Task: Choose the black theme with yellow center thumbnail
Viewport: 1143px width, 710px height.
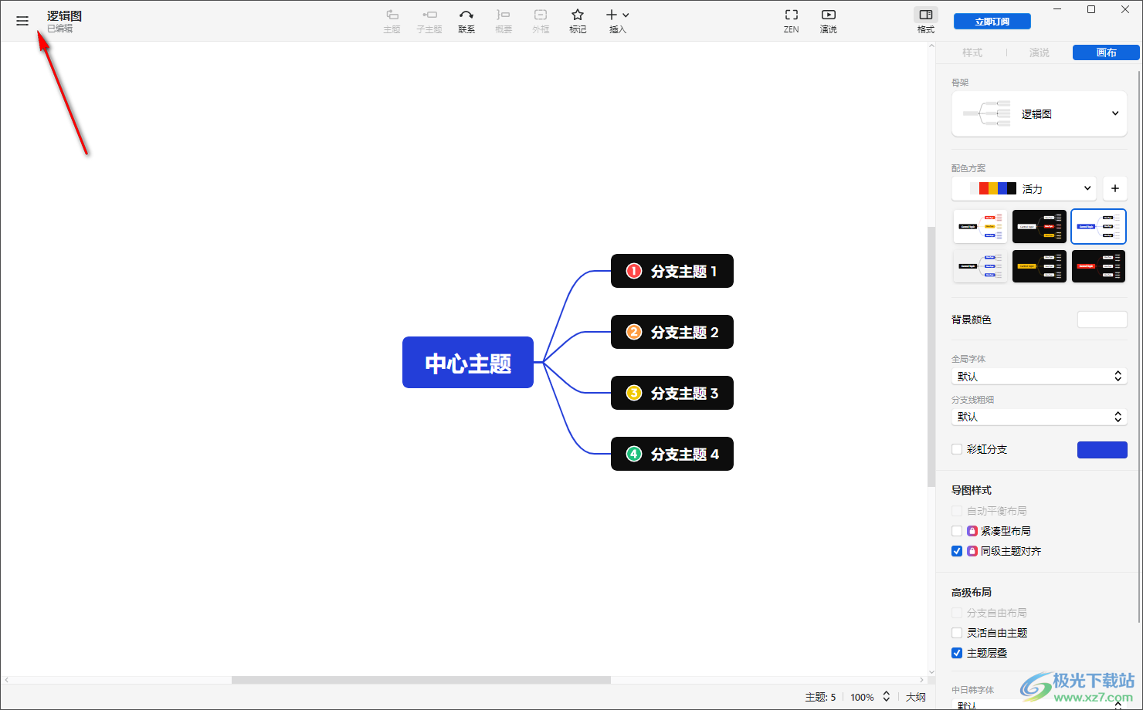Action: (1040, 266)
